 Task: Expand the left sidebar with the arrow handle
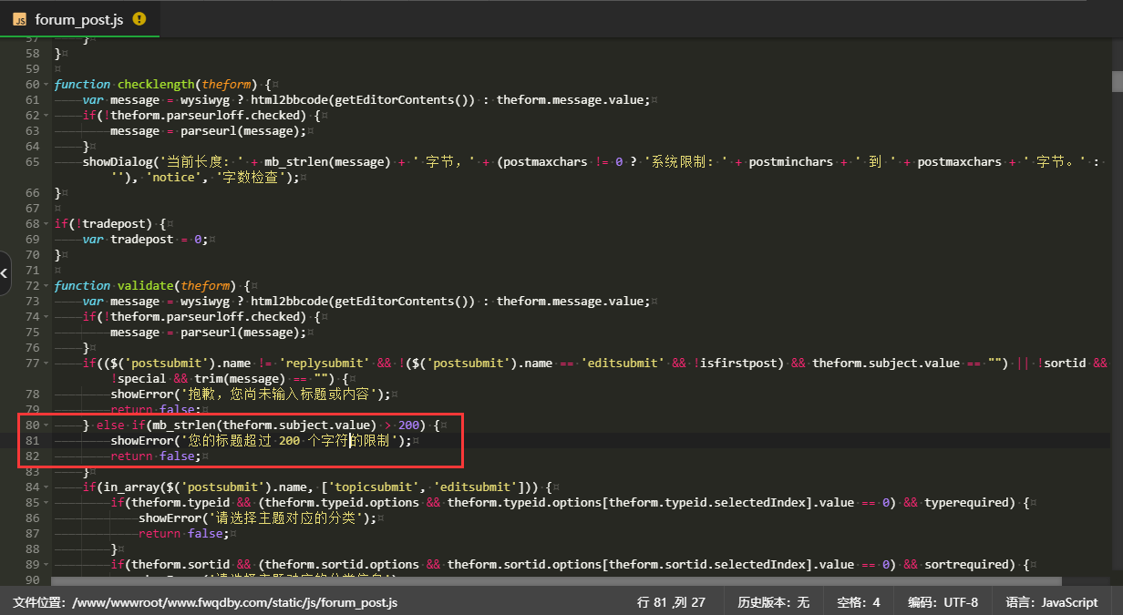point(5,272)
